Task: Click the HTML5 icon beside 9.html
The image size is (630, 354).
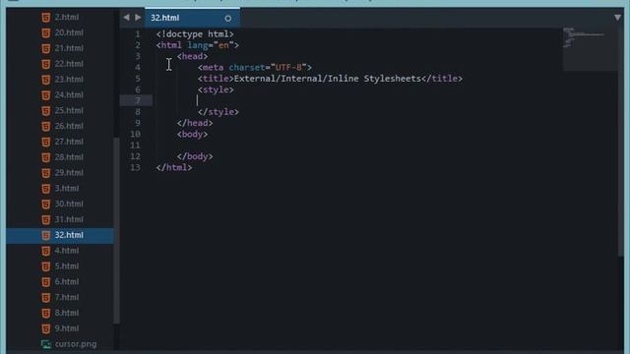Action: [46, 328]
